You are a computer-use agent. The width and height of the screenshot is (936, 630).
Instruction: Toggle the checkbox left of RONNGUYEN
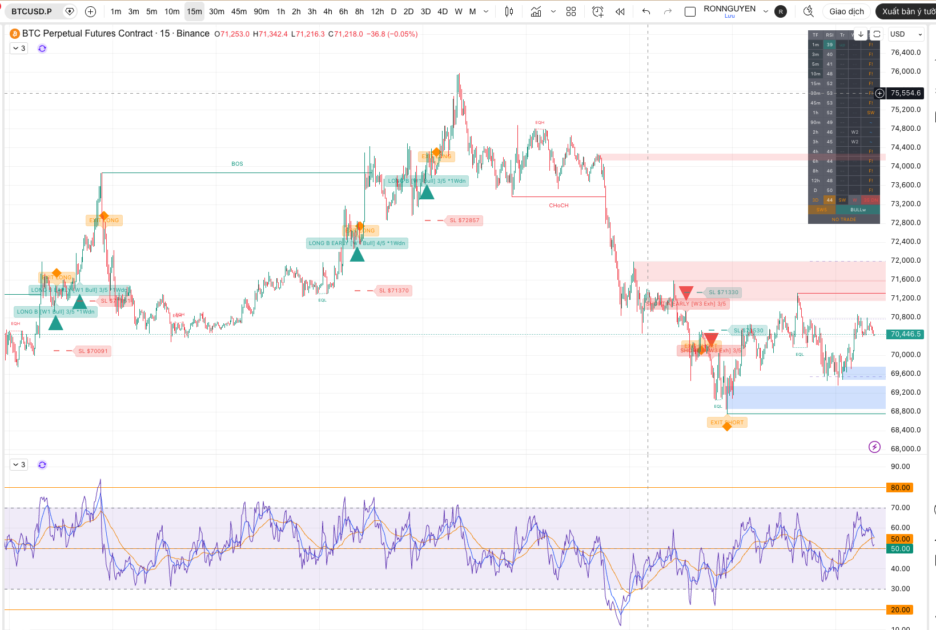click(x=690, y=11)
